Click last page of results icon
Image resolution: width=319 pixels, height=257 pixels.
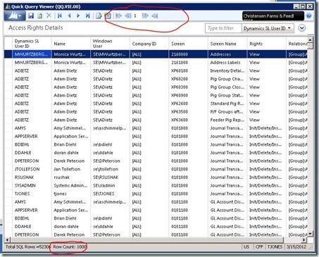pyautogui.click(x=155, y=15)
